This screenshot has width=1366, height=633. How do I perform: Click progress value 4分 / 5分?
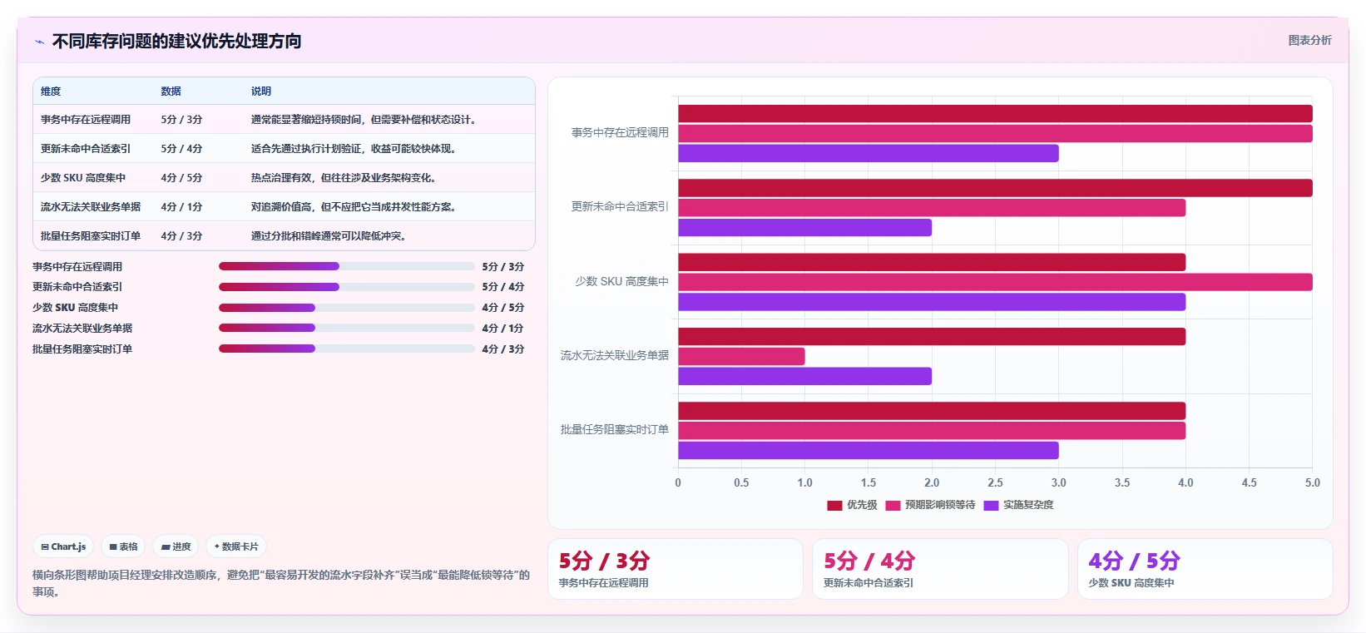pos(503,308)
